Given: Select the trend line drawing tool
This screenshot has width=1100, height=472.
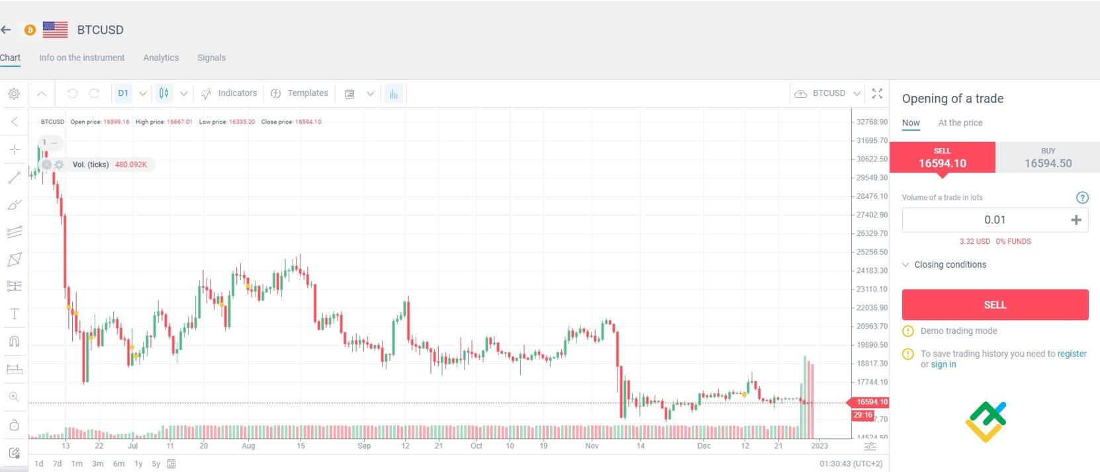Looking at the screenshot, I should [14, 177].
